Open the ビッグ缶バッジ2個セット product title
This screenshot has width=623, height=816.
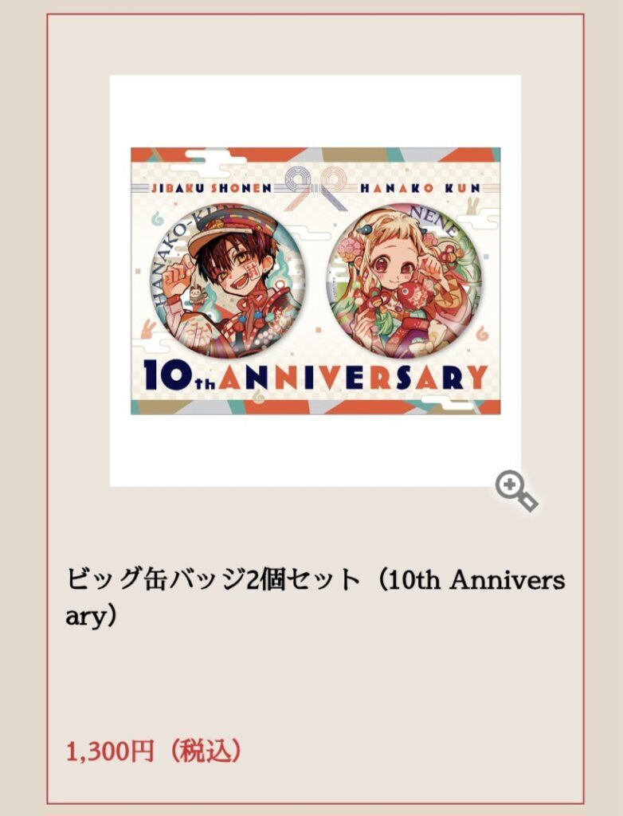[x=315, y=598]
